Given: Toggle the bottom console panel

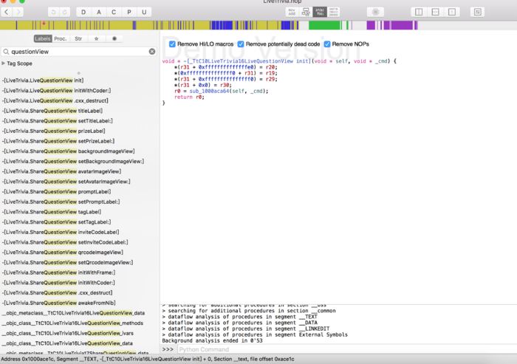Looking at the screenshot, I should tap(435, 13).
